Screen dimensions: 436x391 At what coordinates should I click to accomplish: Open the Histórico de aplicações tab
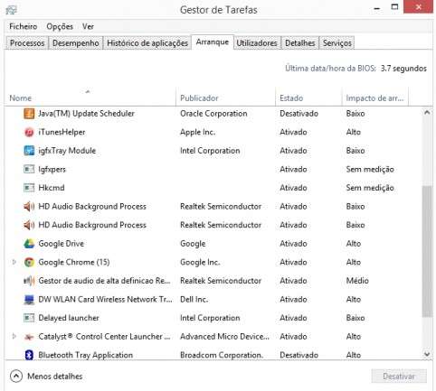click(x=147, y=43)
